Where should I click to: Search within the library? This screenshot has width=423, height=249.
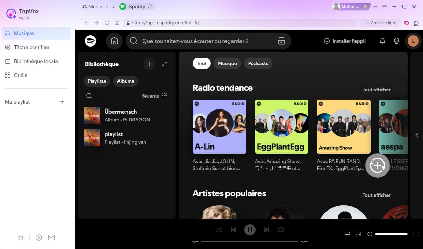coord(89,96)
